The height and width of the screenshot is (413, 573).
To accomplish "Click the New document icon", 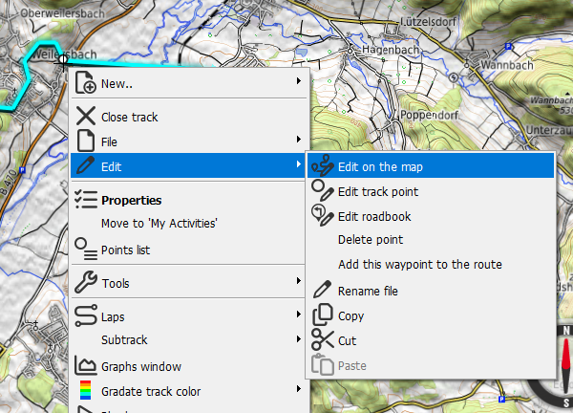I will pyautogui.click(x=85, y=83).
